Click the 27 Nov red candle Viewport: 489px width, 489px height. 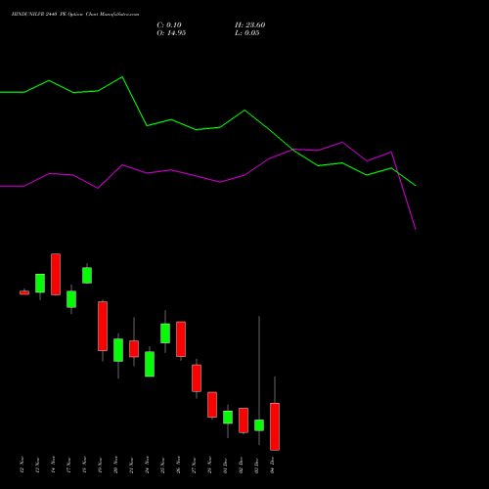click(x=197, y=378)
